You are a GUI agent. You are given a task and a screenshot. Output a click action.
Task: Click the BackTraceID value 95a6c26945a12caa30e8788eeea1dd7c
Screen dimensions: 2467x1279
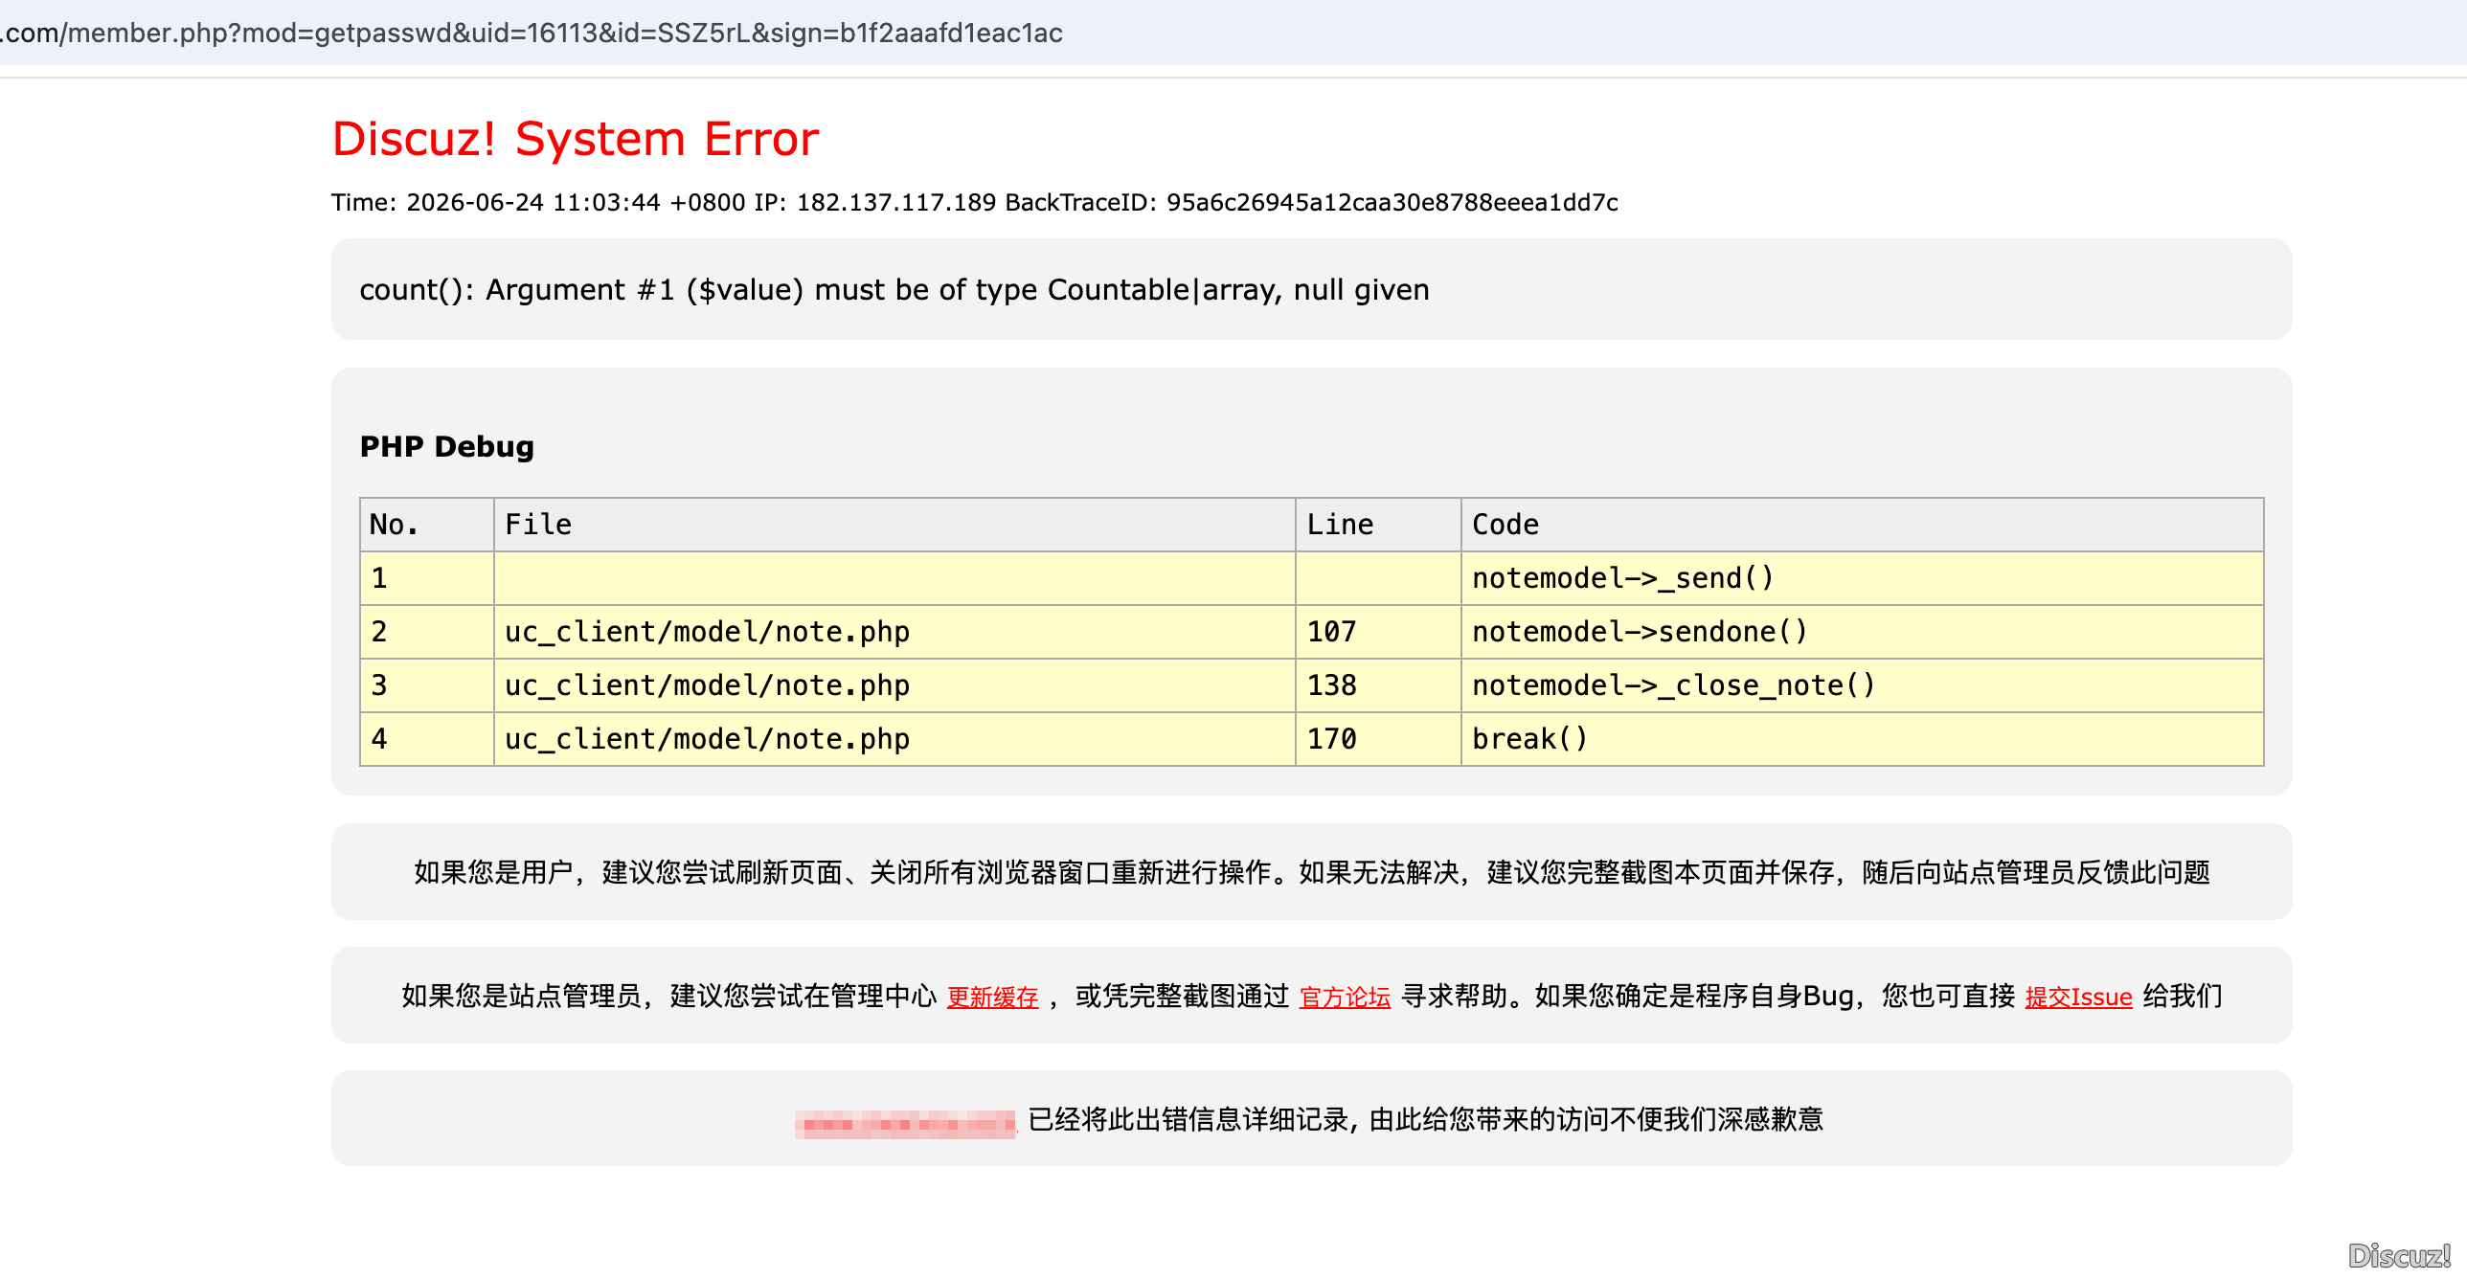[1392, 202]
